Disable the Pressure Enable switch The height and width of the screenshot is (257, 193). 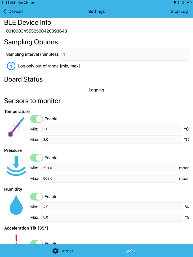(36, 158)
